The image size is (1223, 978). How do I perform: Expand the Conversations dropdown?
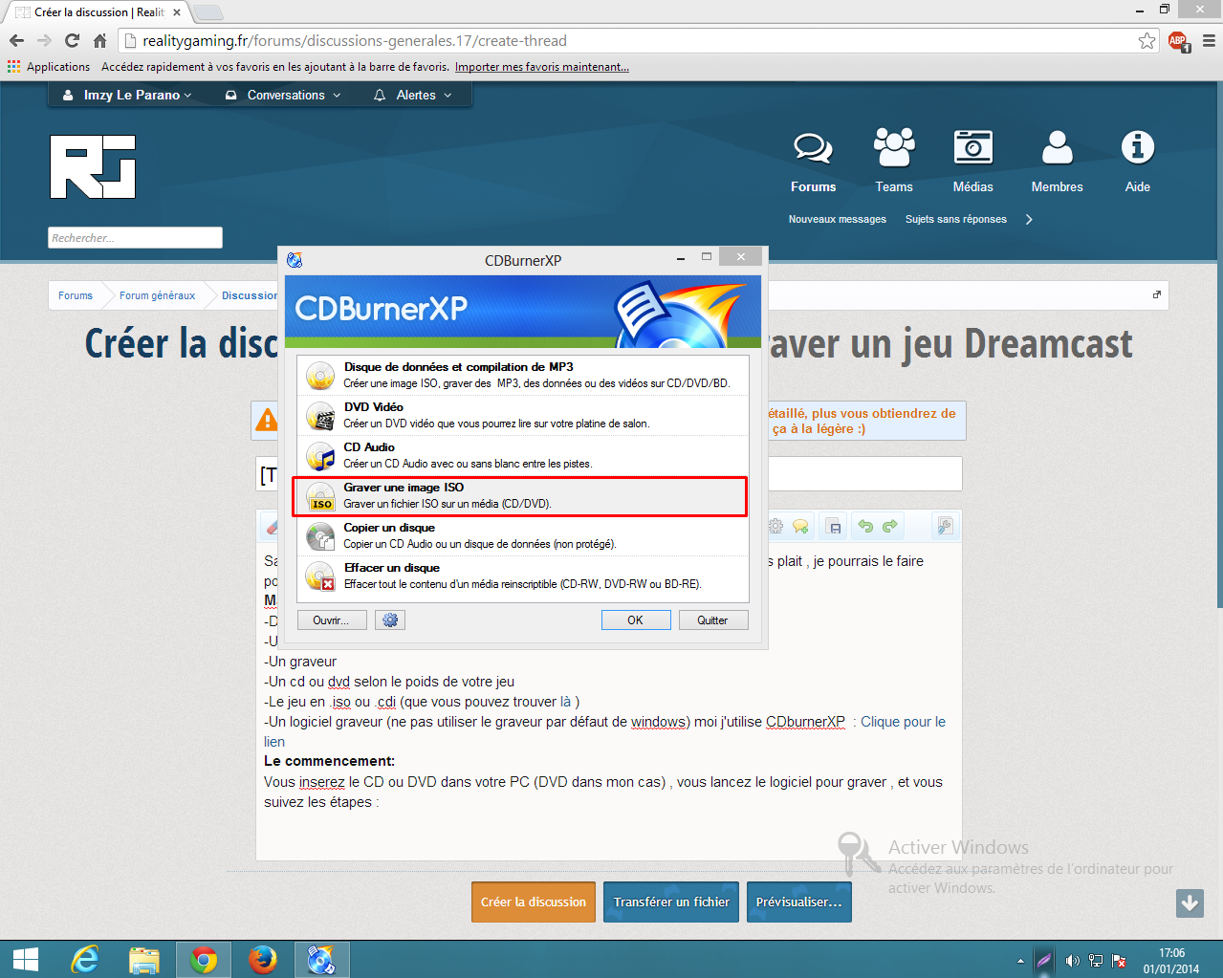point(283,96)
